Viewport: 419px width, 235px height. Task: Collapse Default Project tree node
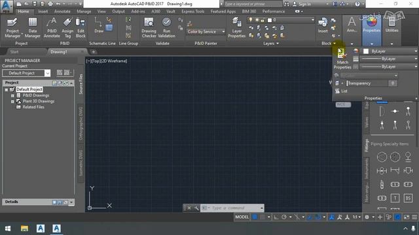[7, 90]
